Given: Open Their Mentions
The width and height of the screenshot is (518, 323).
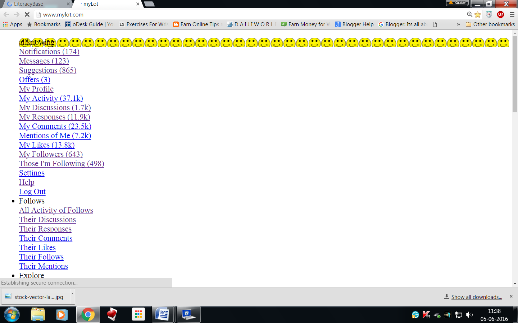Looking at the screenshot, I should coord(44,266).
